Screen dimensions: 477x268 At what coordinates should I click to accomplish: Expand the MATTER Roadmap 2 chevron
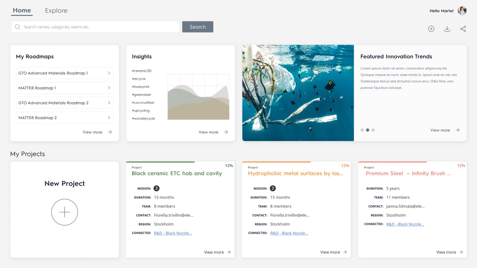pyautogui.click(x=109, y=118)
